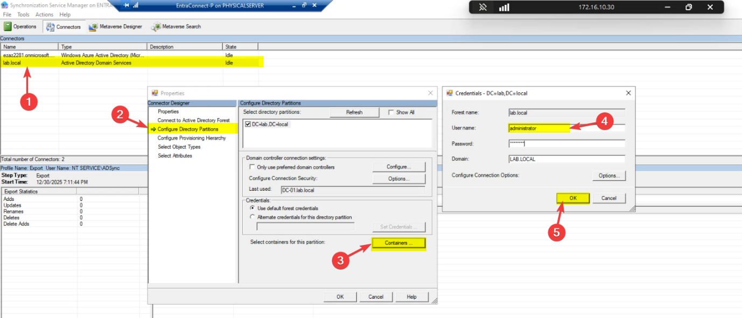
Task: Toggle the Show All checkbox
Action: [391, 112]
